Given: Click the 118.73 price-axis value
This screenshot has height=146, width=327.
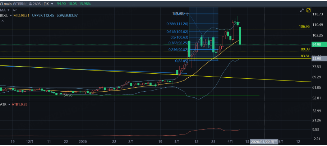Looking at the screenshot, I should [x=318, y=14].
